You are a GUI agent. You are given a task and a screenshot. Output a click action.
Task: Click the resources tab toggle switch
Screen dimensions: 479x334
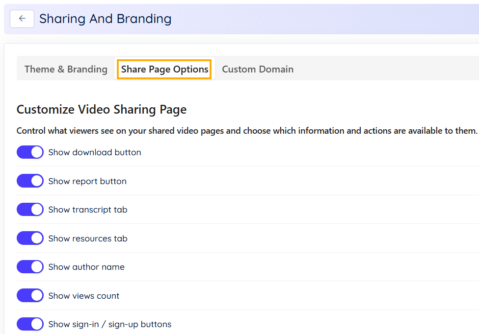[30, 238]
